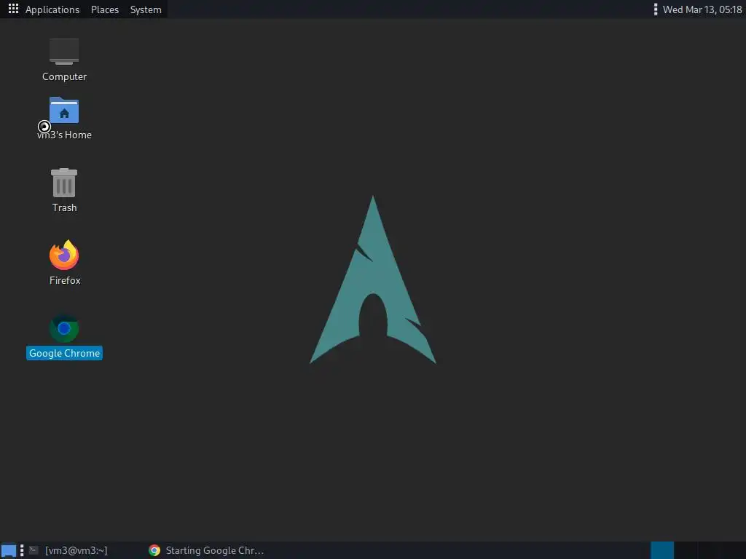Click the dotted handle left of the clock

tap(656, 9)
